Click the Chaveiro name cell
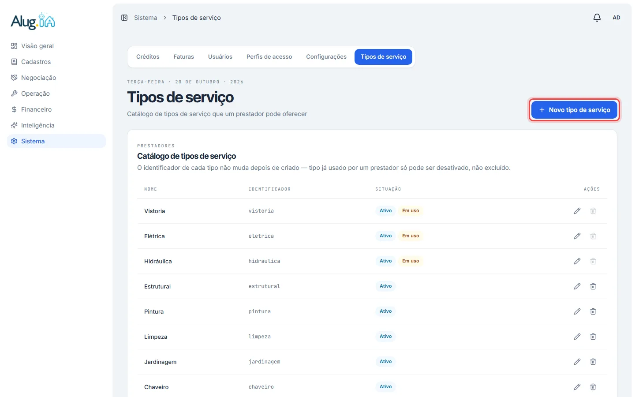The image size is (635, 397). [x=157, y=387]
